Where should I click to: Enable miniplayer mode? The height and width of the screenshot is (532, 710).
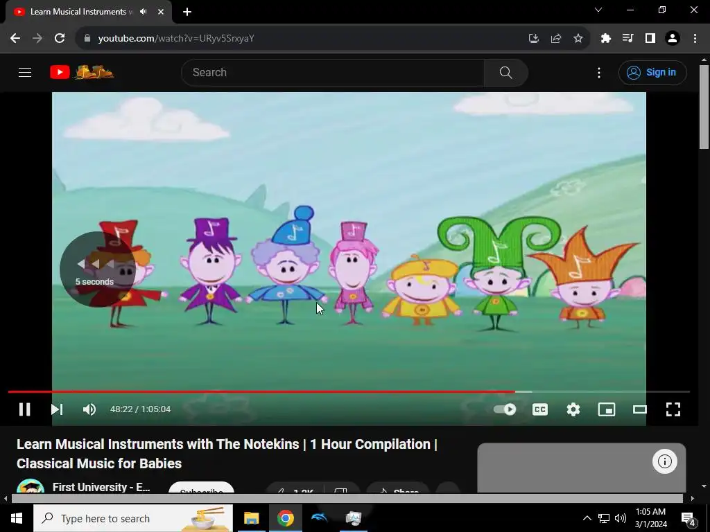point(606,409)
